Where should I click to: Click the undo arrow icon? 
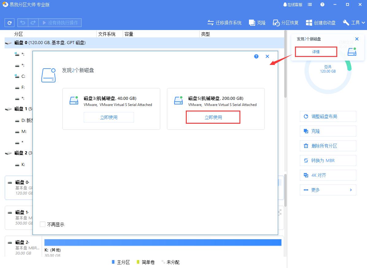point(22,22)
